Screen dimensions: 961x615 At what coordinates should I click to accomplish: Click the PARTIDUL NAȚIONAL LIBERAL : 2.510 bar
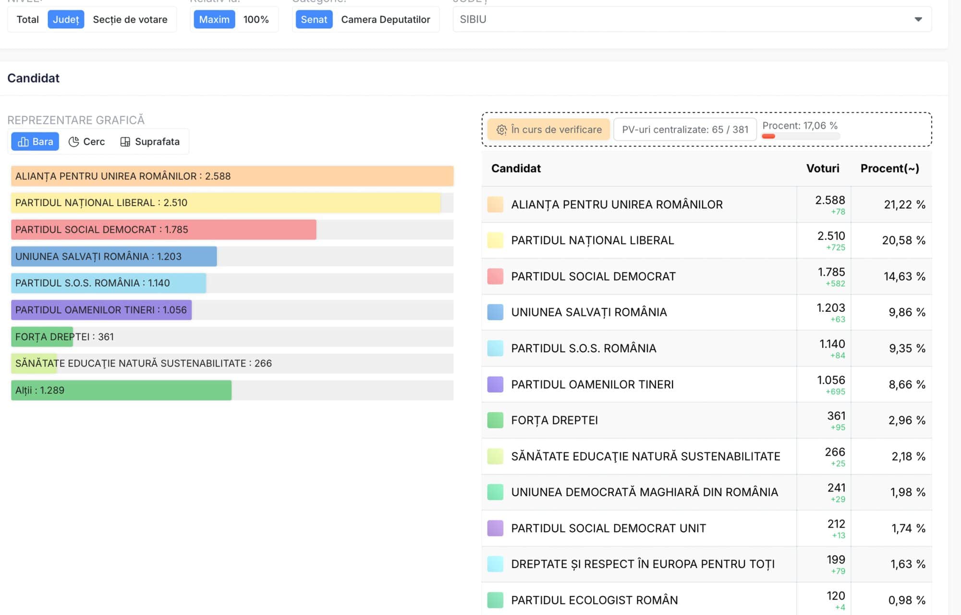coord(226,203)
